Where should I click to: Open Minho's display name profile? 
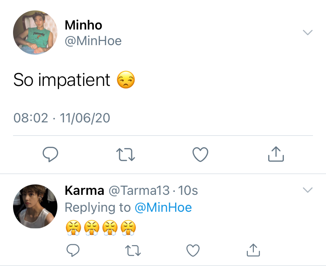pos(83,25)
